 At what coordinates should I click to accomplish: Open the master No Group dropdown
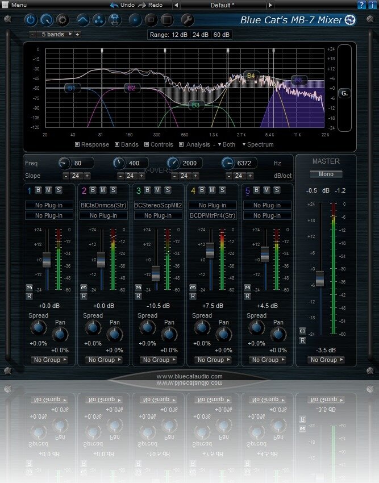point(327,360)
